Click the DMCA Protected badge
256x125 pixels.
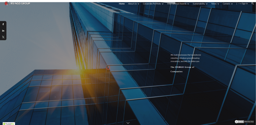(x=244, y=122)
